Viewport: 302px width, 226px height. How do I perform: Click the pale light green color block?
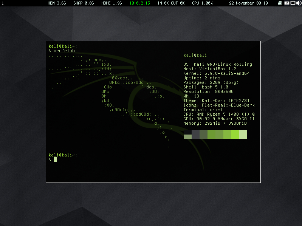(x=243, y=135)
